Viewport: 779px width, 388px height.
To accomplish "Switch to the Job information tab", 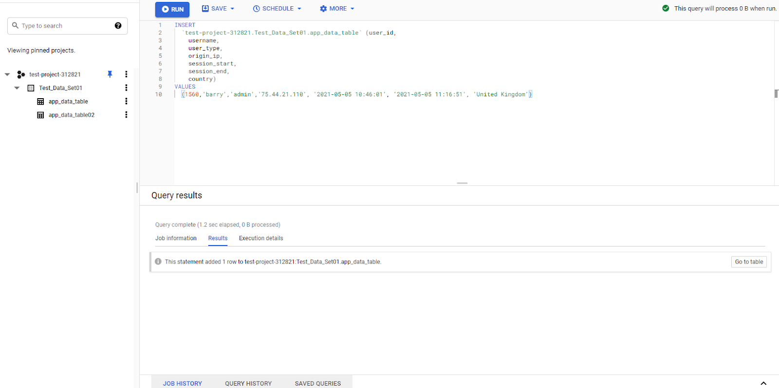I will click(176, 238).
